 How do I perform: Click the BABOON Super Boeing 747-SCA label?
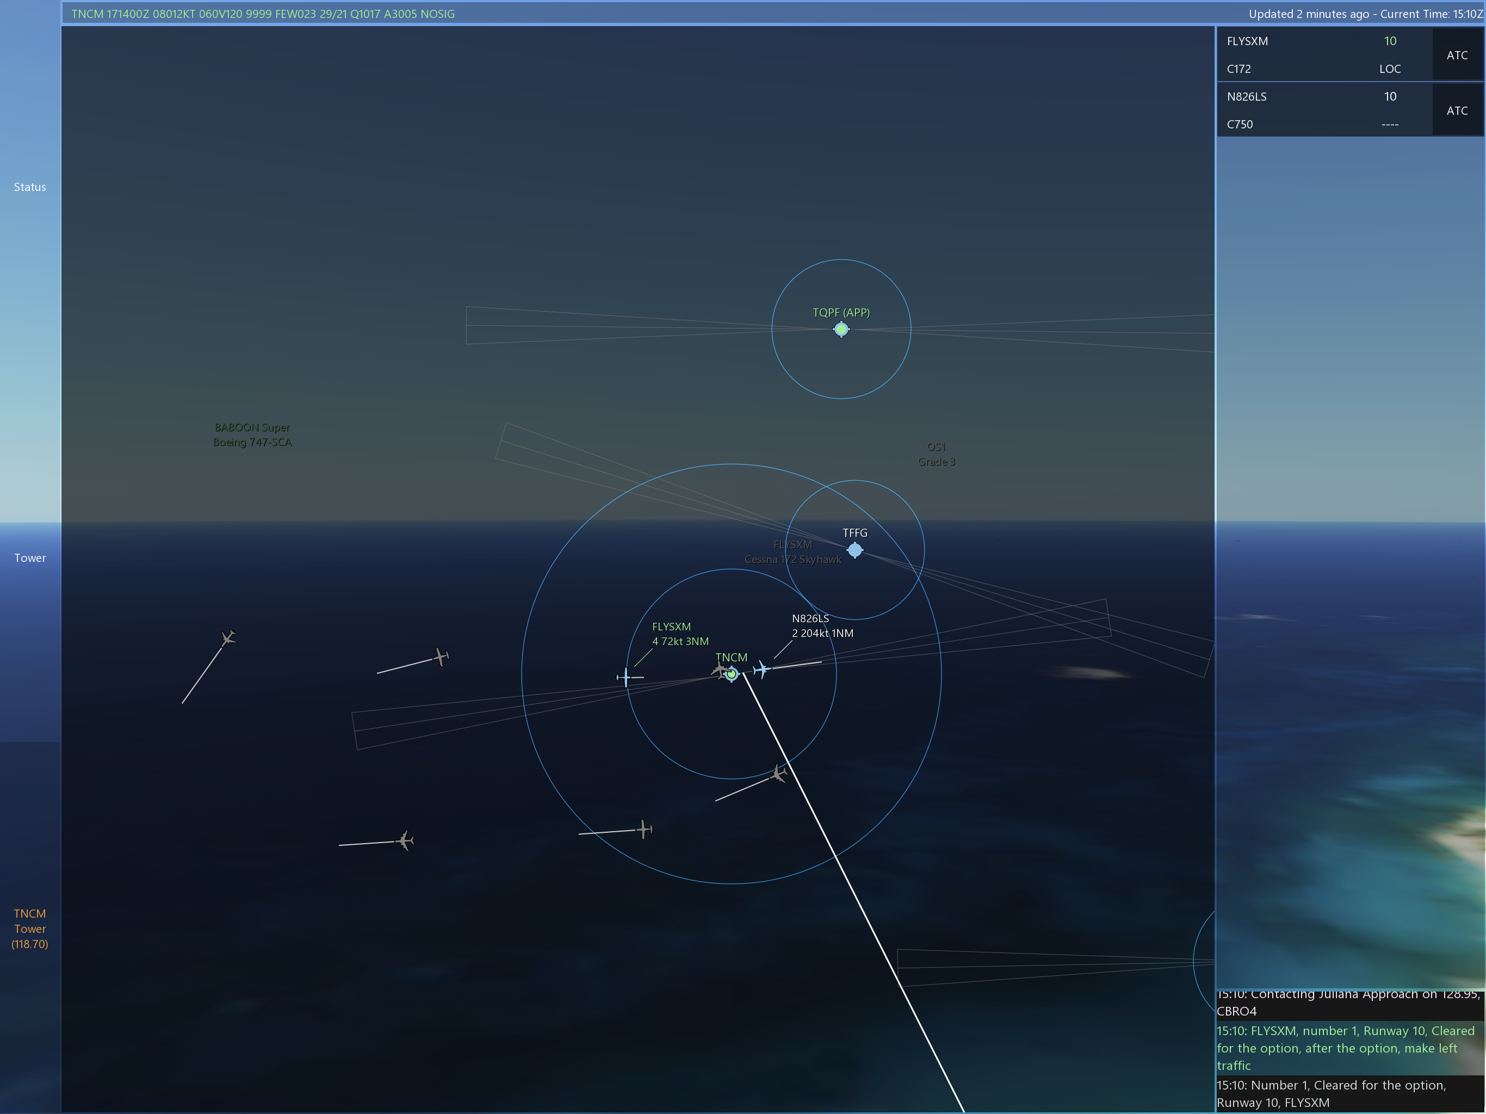tap(252, 435)
